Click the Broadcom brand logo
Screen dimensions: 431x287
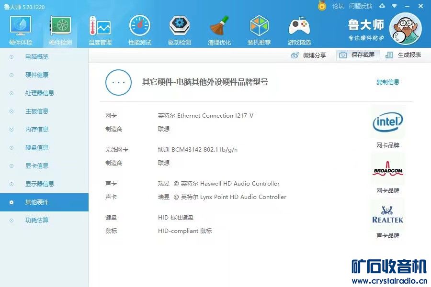pyautogui.click(x=388, y=169)
